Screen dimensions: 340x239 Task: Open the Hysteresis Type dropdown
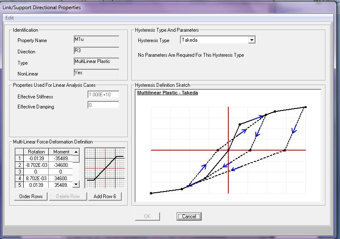coord(252,40)
